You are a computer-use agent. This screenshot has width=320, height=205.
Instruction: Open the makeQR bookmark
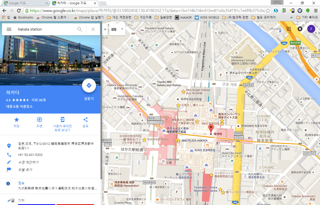pyautogui.click(x=183, y=18)
